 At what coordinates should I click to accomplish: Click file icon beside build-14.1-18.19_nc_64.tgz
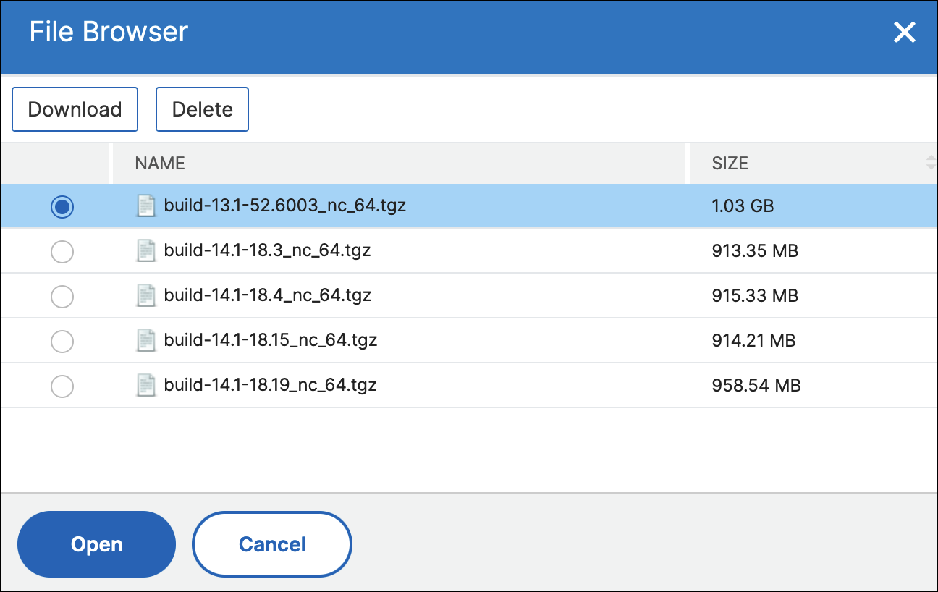pos(147,386)
